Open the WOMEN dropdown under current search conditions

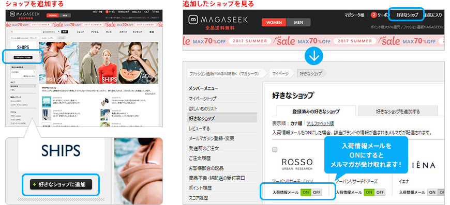click(23, 72)
